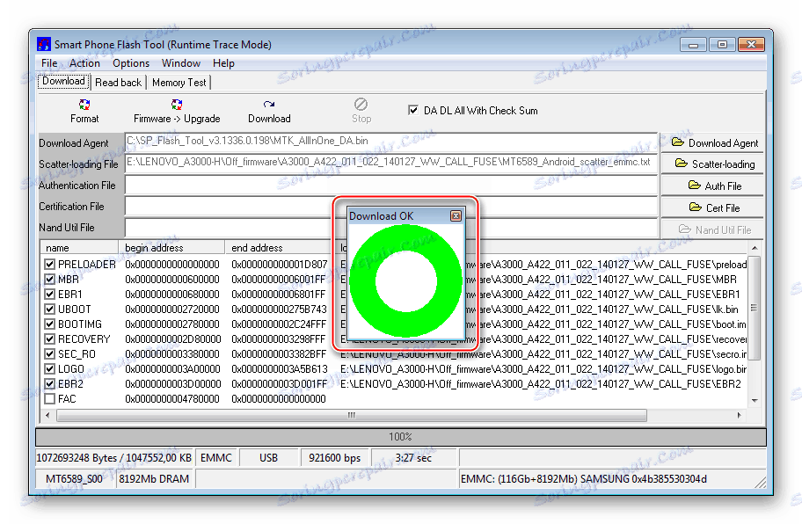
Task: Click the 100% progress bar
Action: 400,437
